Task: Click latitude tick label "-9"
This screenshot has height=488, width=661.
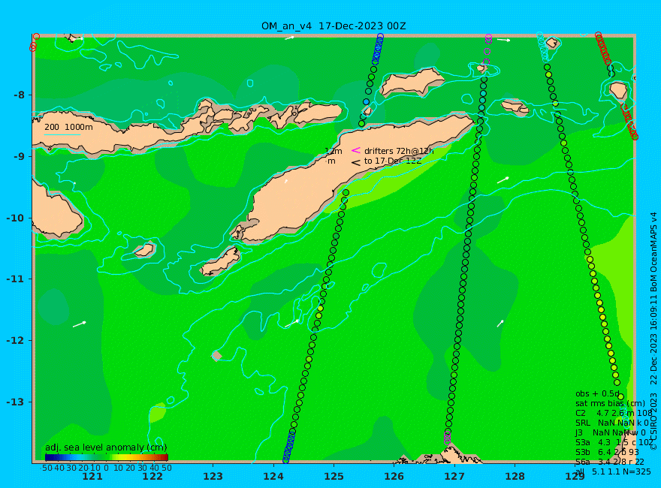Action: click(19, 156)
